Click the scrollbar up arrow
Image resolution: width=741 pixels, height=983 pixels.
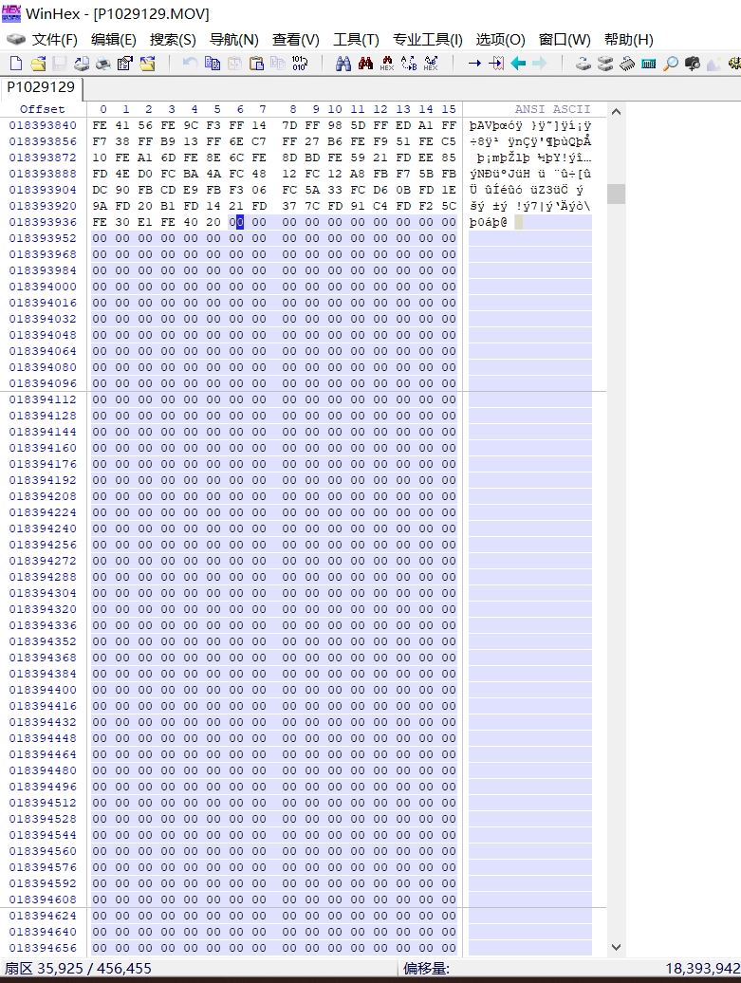(617, 112)
